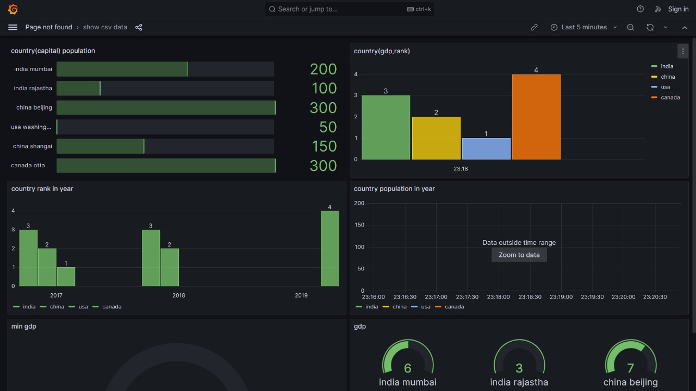Click the yellow china bar labeled 2
Image resolution: width=696 pixels, height=391 pixels.
(436, 138)
